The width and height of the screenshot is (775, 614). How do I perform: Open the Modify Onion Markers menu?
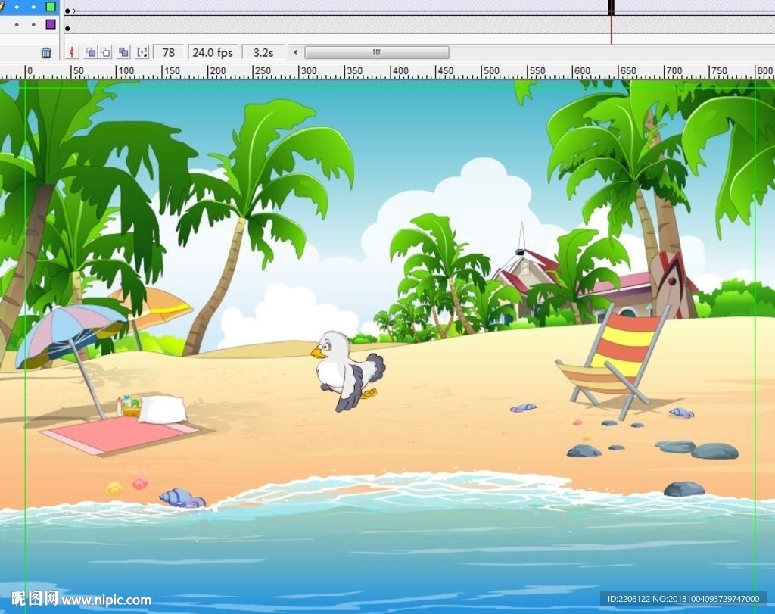point(142,52)
